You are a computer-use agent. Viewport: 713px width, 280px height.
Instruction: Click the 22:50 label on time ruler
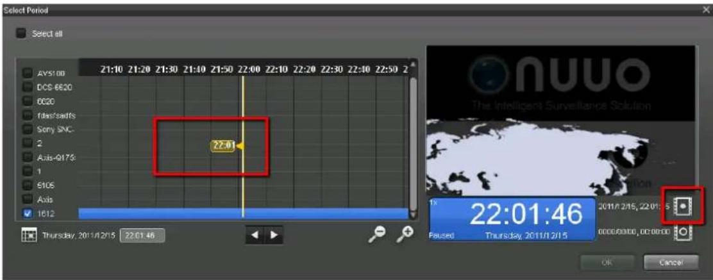387,69
